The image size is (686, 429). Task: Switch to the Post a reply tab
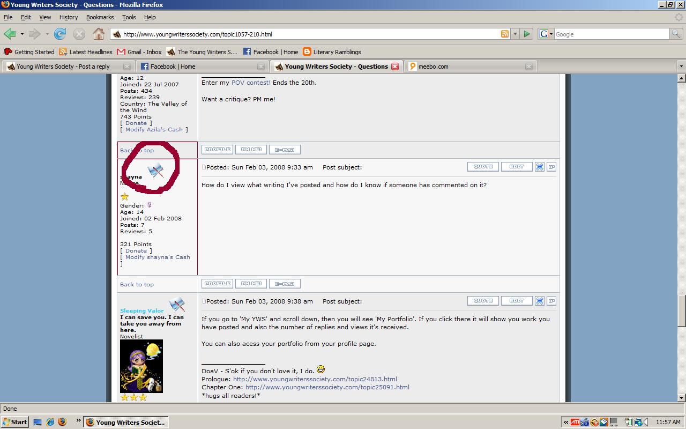coord(63,66)
